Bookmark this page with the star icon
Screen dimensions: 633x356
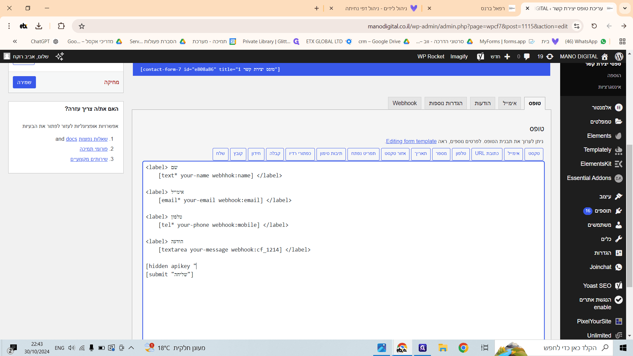coord(82,26)
